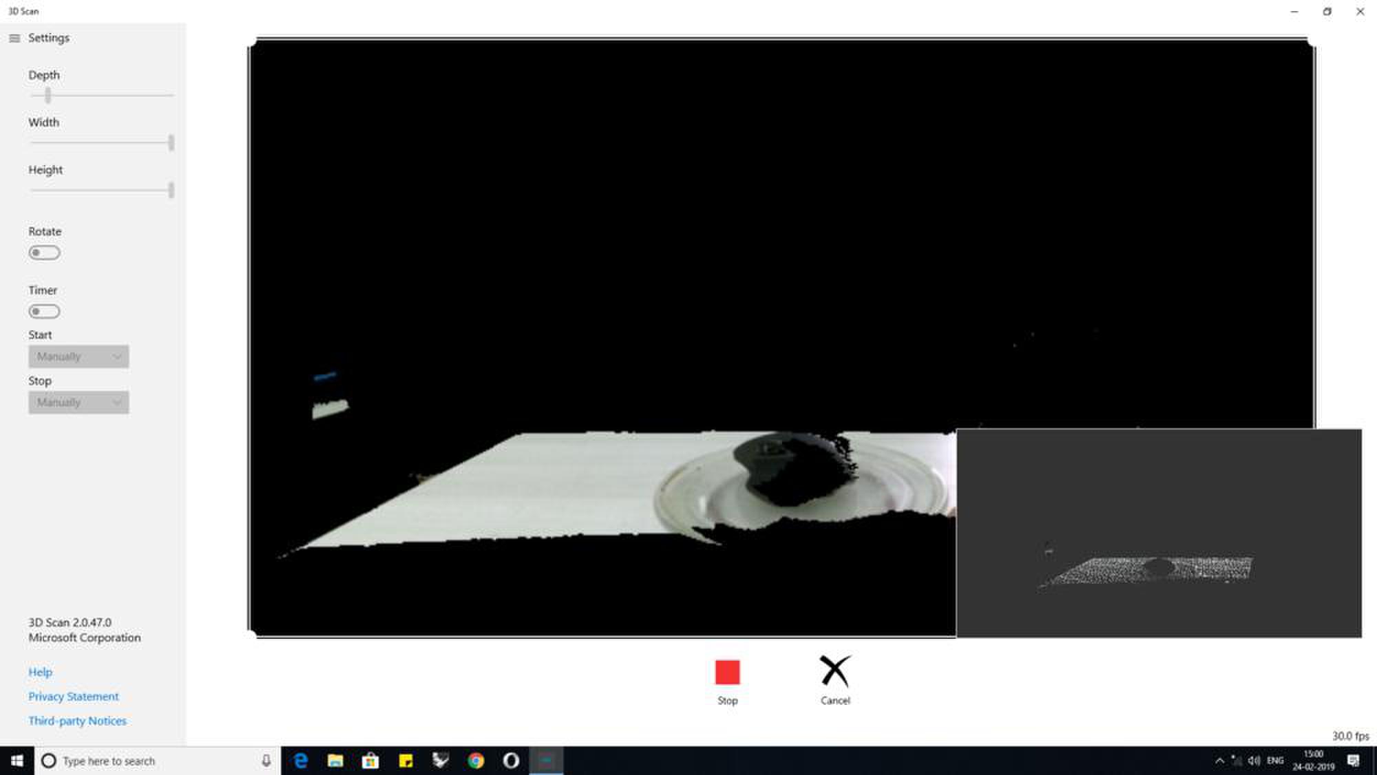Click the point cloud preview thumbnail
1377x775 pixels.
[1158, 533]
